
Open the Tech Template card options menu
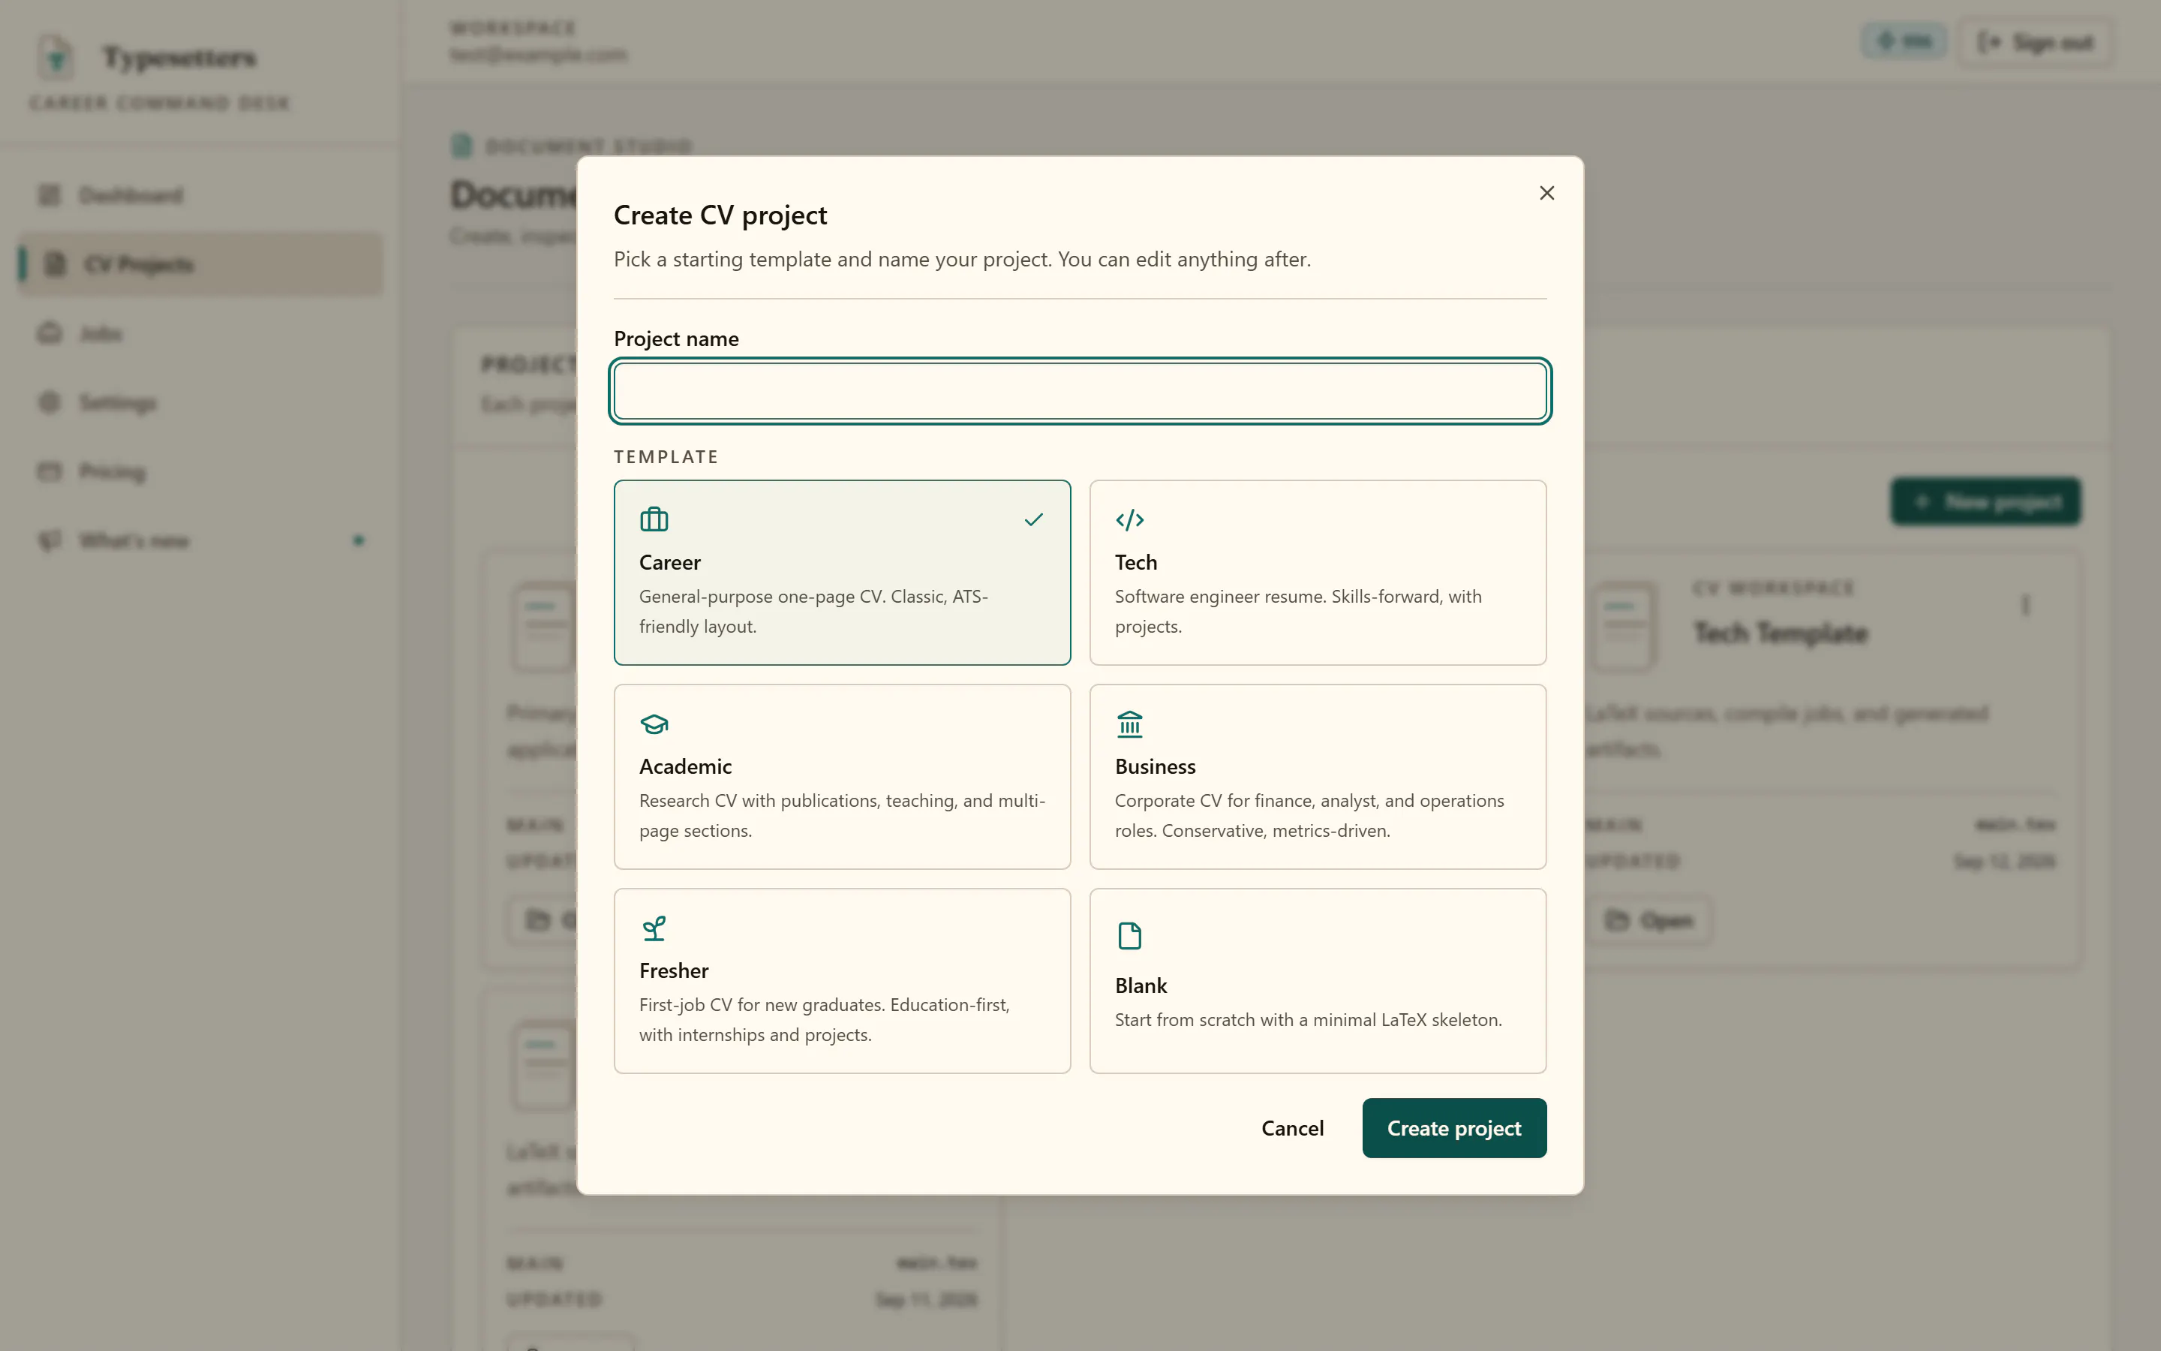[x=2025, y=606]
